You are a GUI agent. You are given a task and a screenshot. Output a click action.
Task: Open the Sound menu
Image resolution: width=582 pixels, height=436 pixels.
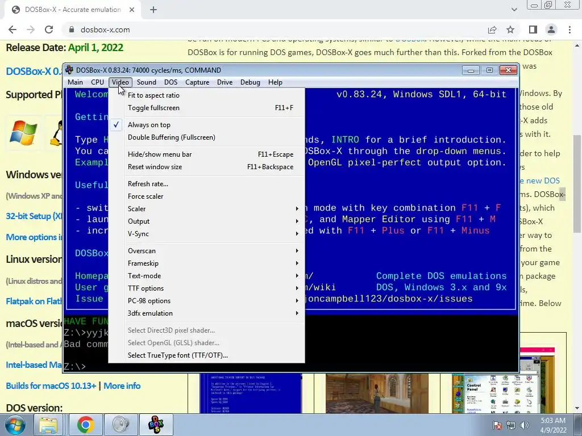click(147, 82)
